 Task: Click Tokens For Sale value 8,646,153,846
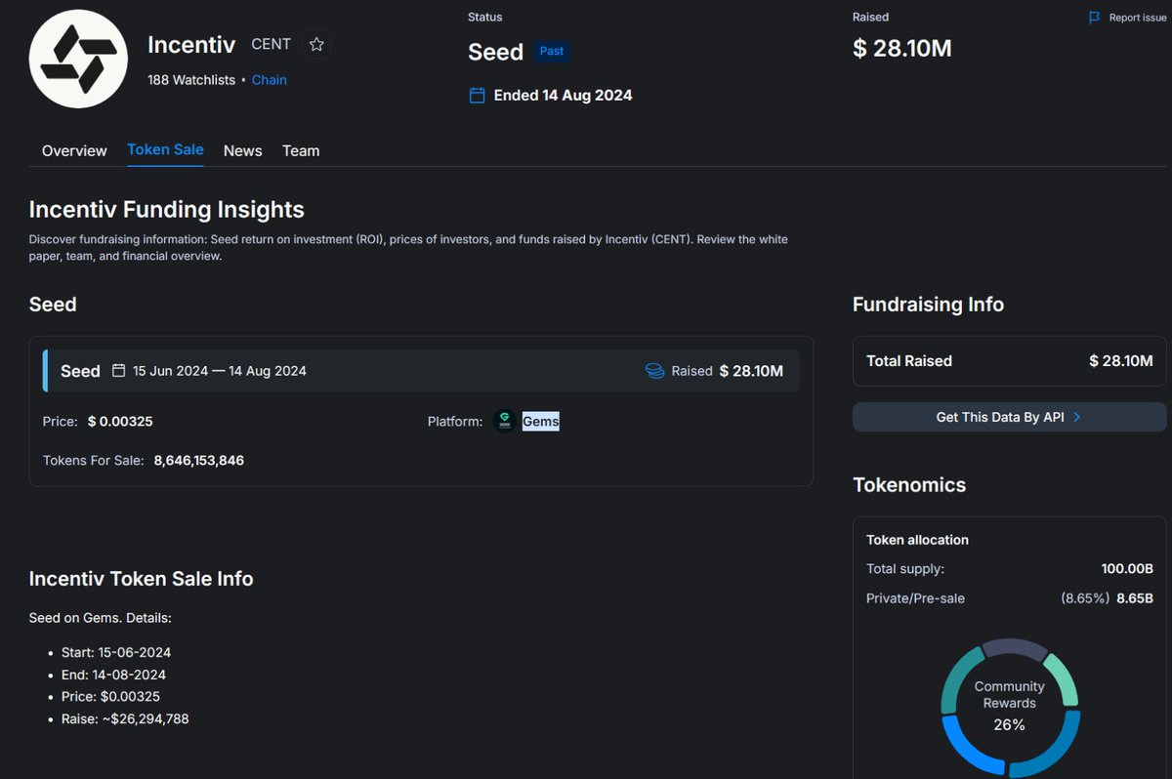coord(199,460)
